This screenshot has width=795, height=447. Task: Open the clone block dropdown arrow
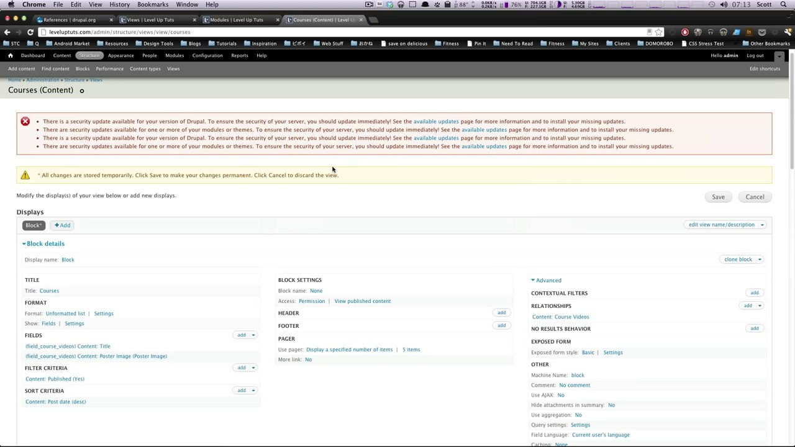pyautogui.click(x=759, y=260)
